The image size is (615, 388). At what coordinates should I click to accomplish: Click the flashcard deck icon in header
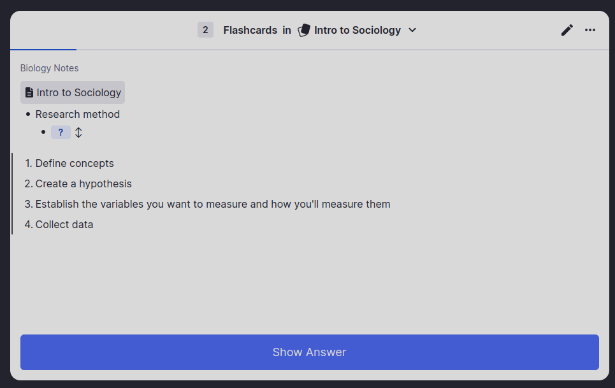(x=304, y=30)
